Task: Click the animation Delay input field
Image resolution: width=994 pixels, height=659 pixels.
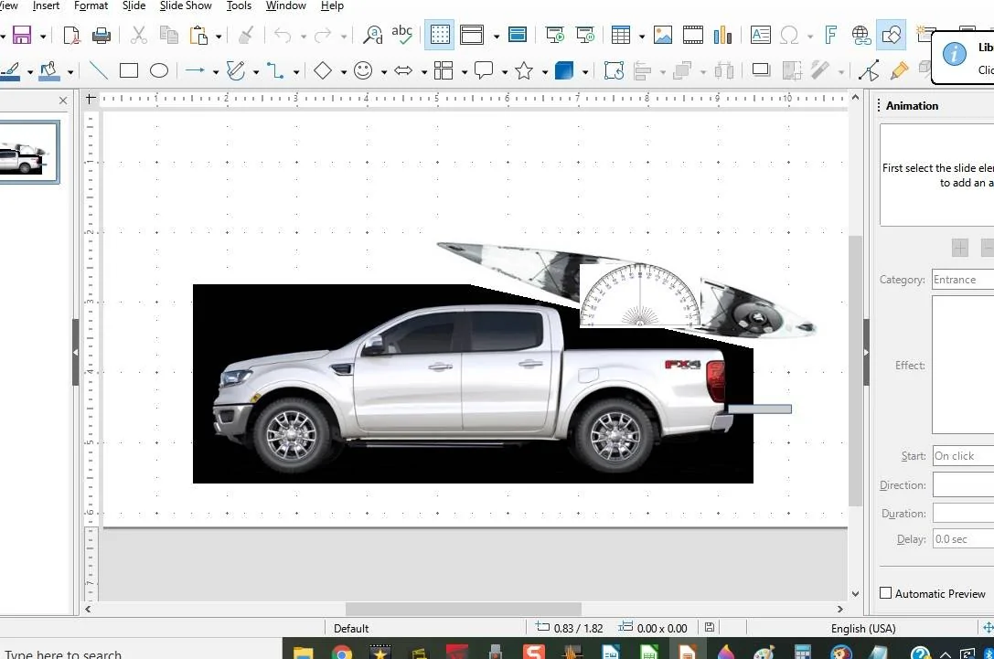Action: [963, 539]
